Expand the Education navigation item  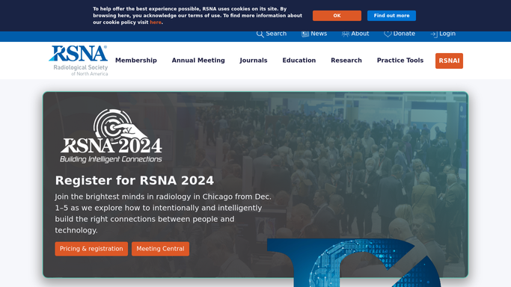coord(299,61)
